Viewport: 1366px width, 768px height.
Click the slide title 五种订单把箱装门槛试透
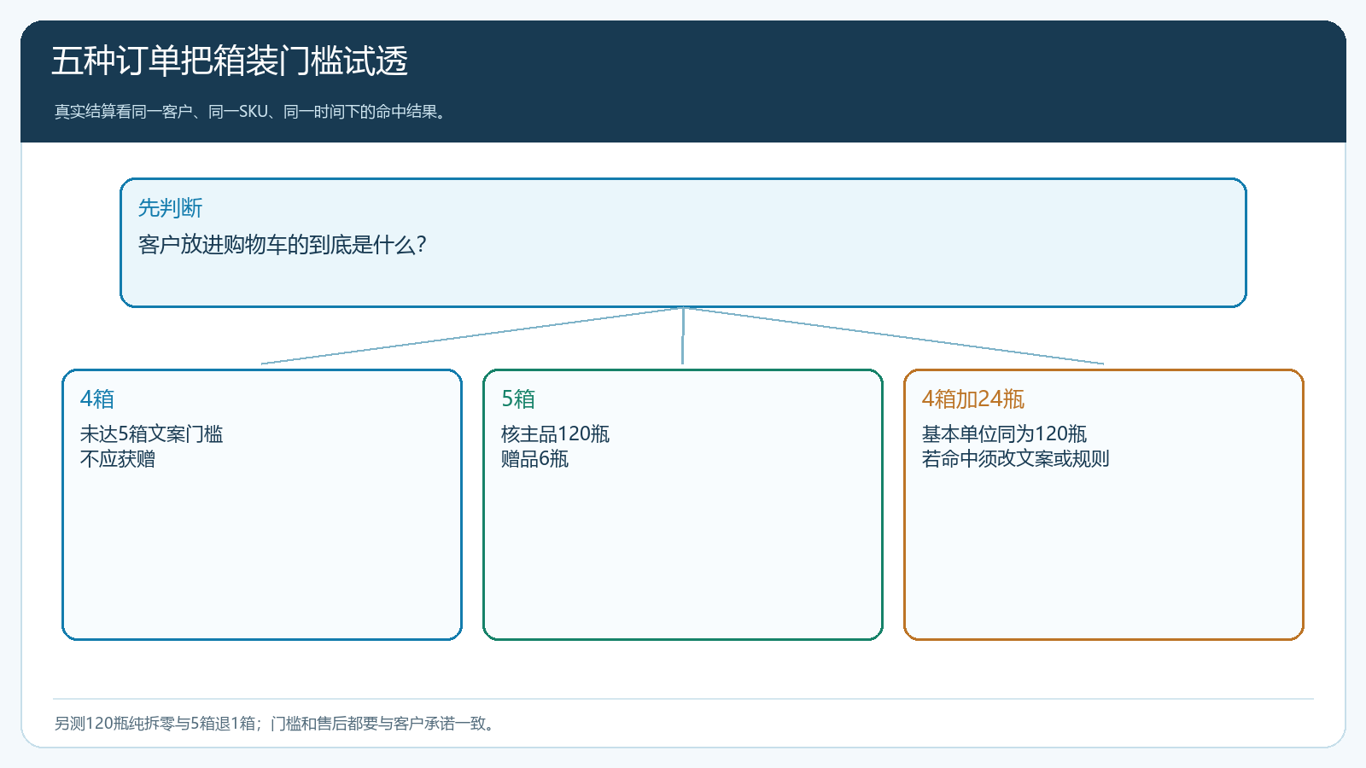click(x=230, y=61)
